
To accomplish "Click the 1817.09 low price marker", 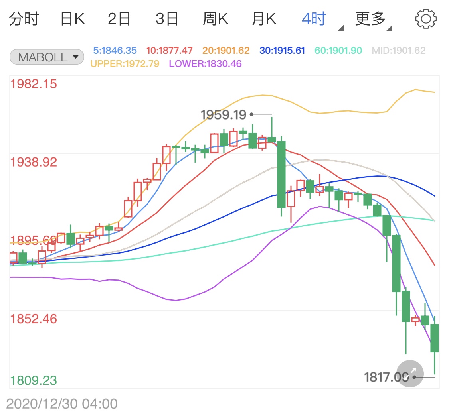I will point(386,377).
